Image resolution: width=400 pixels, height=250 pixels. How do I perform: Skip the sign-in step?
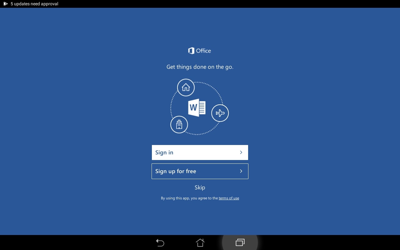coord(200,187)
